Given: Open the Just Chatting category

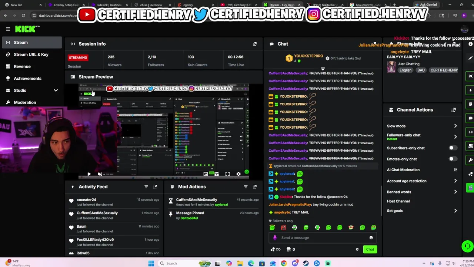Looking at the screenshot, I should tap(408, 64).
